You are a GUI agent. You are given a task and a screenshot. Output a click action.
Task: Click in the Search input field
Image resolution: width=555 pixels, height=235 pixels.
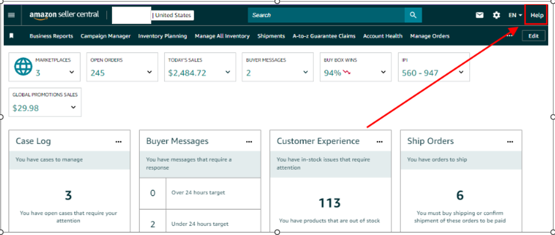(326, 15)
